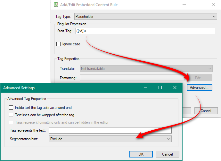Cancel the Add/Edit Embedded Content Rule dialog

(206, 111)
